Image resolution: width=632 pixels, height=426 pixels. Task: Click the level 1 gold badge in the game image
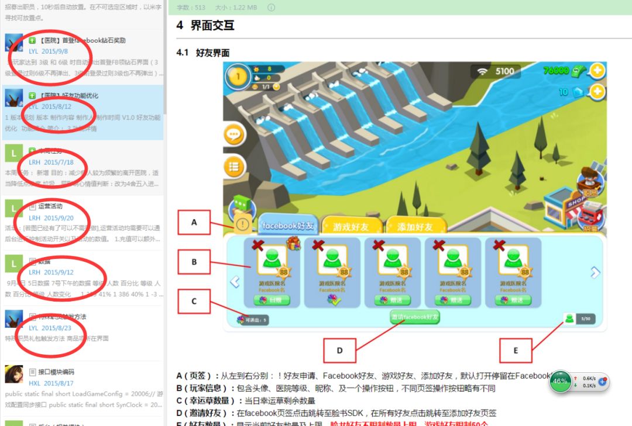238,77
